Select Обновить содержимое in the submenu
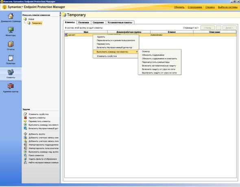The width and height of the screenshot is (240, 187). (x=153, y=55)
